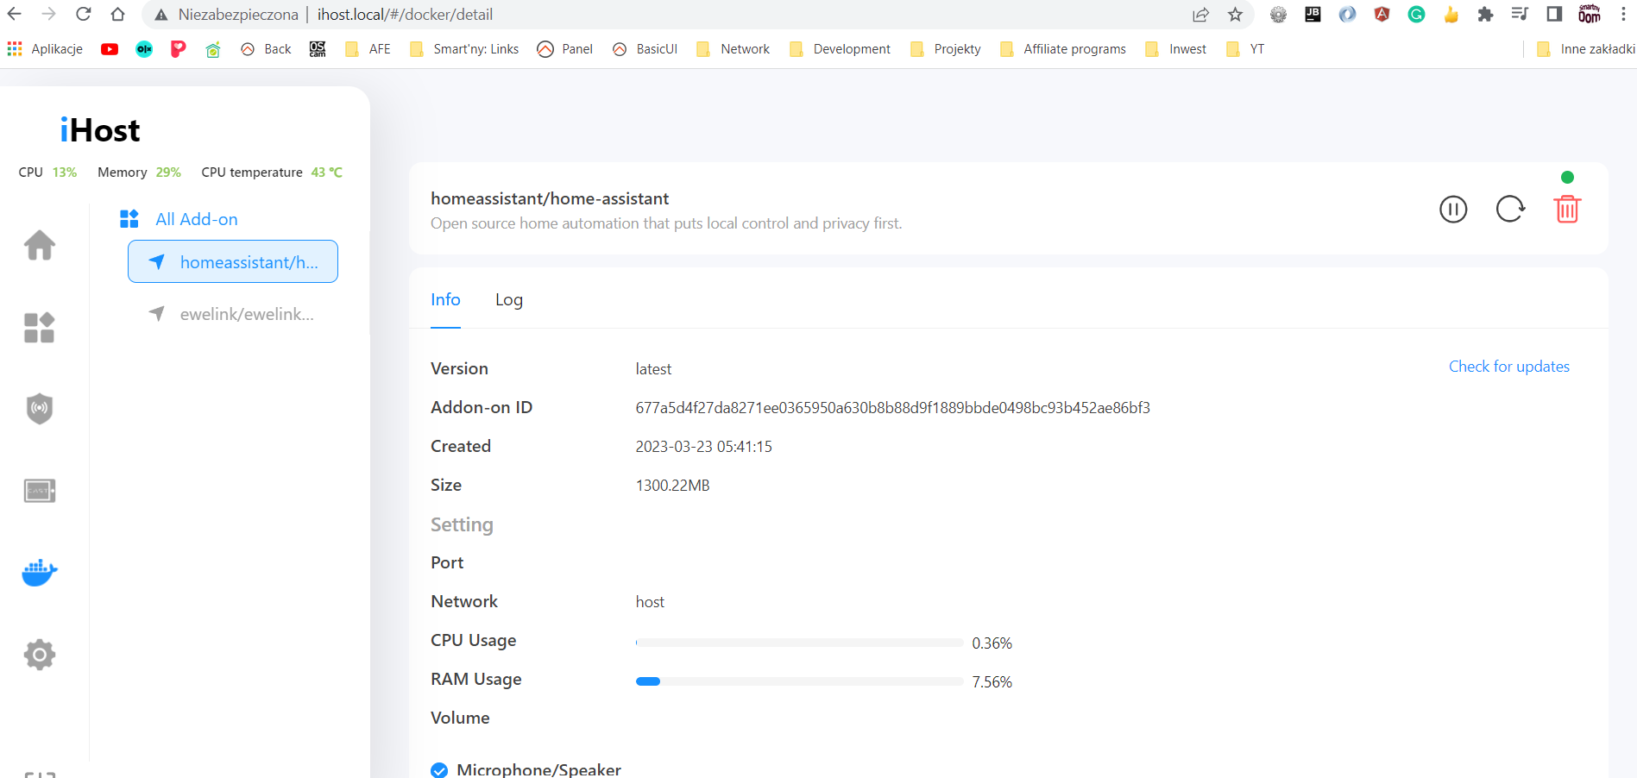Click the All Add-on grid icon

coord(129,219)
